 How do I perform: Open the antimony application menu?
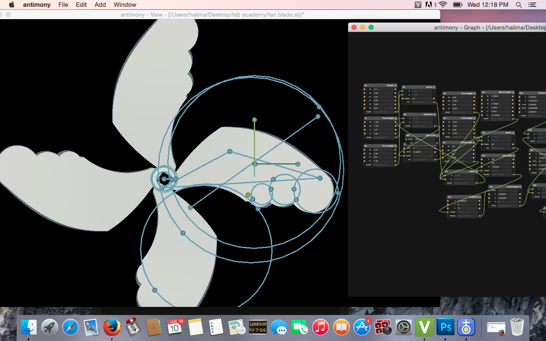tap(37, 5)
